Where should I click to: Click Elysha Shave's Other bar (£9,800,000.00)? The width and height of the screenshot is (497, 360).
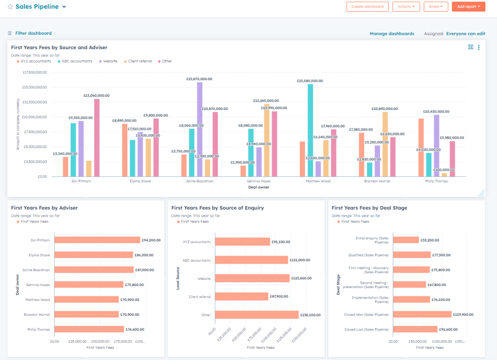[156, 148]
